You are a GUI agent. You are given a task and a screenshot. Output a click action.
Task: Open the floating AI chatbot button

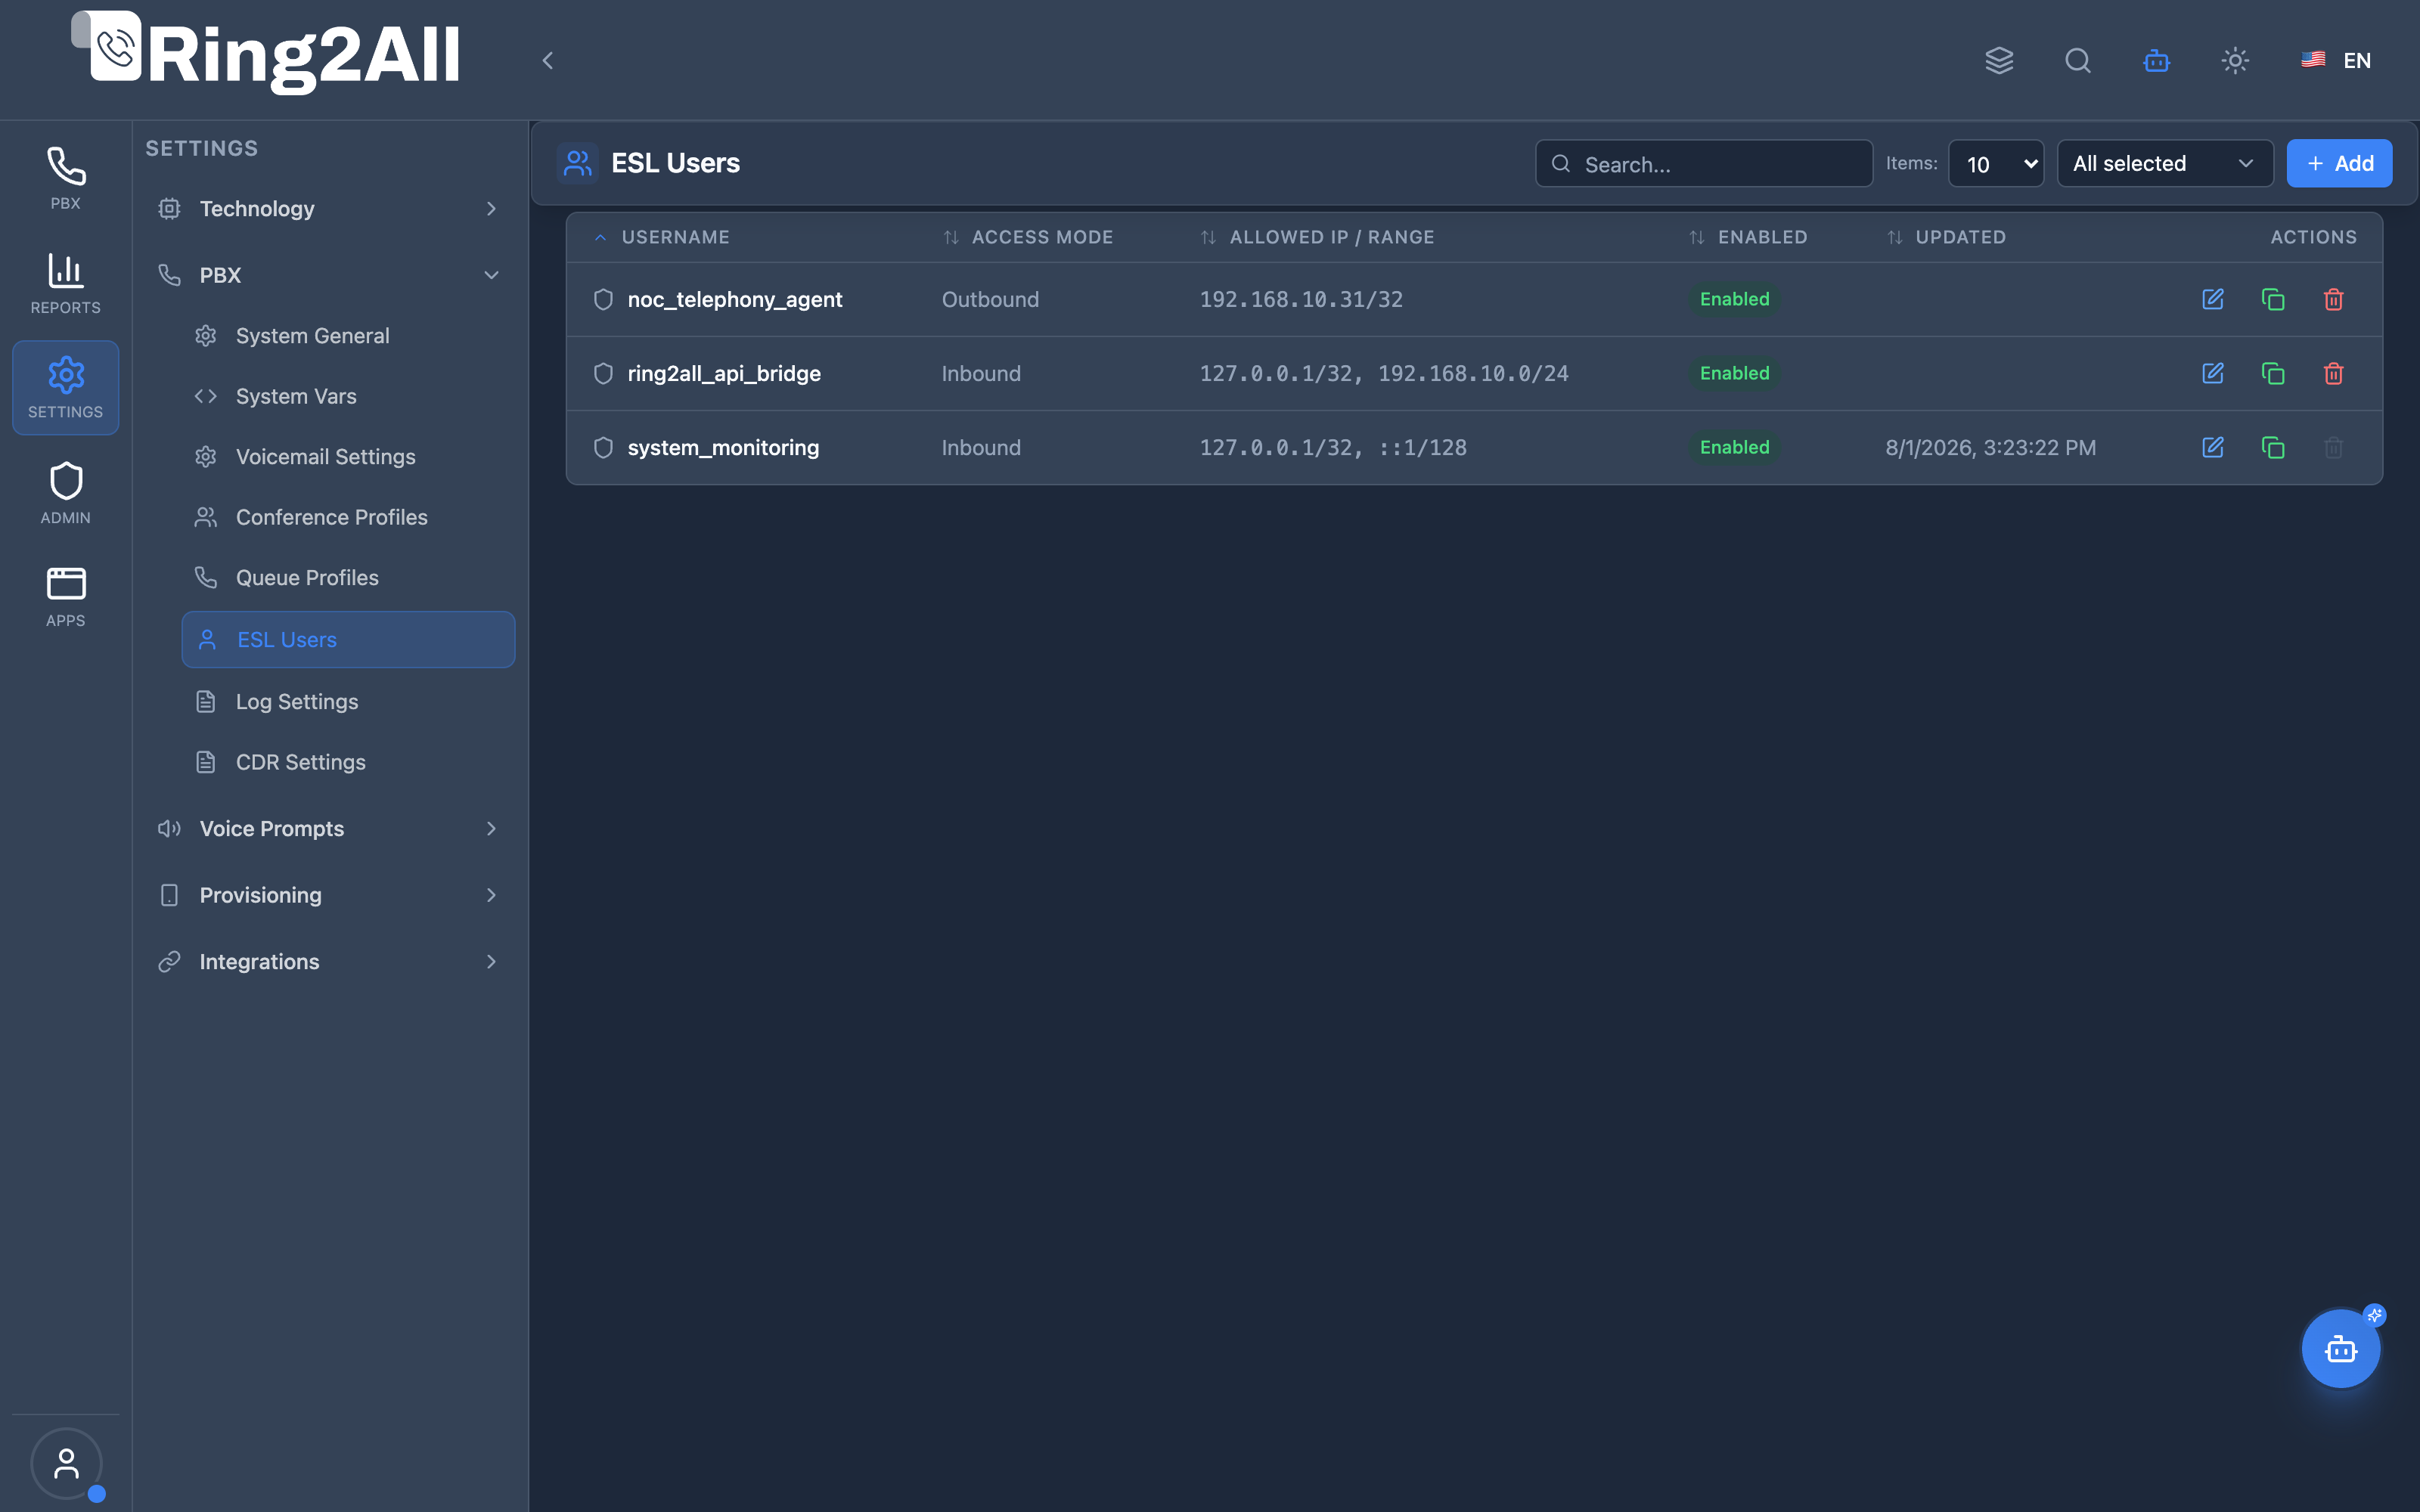(2341, 1349)
